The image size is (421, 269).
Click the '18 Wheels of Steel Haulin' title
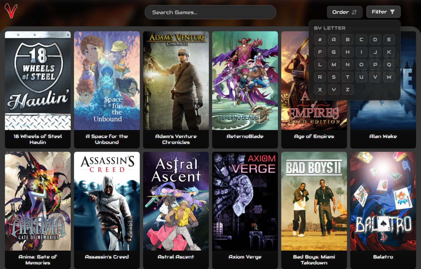point(38,139)
